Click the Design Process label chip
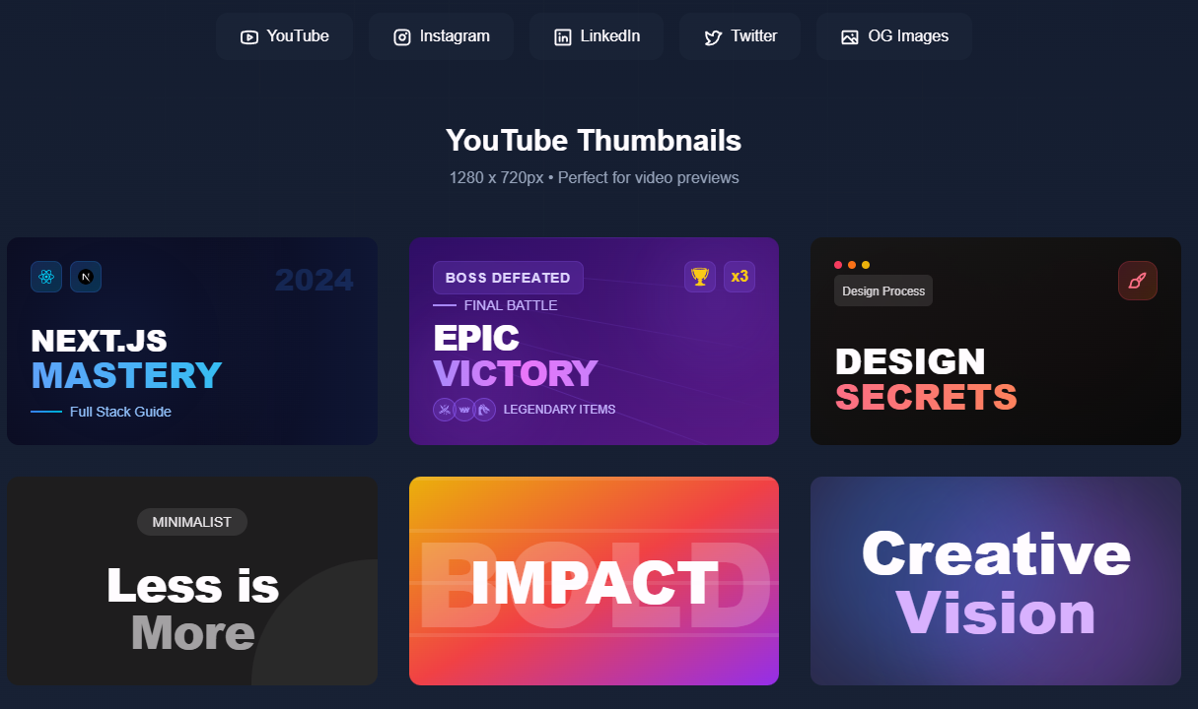The image size is (1198, 709). [x=883, y=290]
